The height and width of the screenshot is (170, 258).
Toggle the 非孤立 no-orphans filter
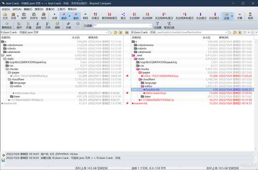pos(95,16)
